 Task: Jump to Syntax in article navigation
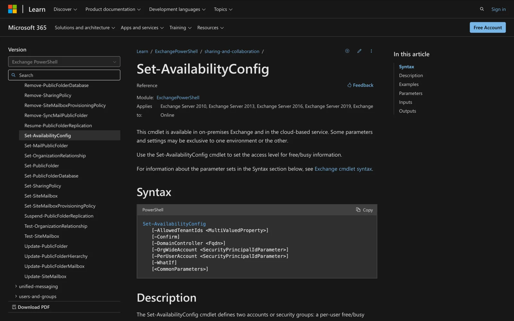tap(406, 67)
